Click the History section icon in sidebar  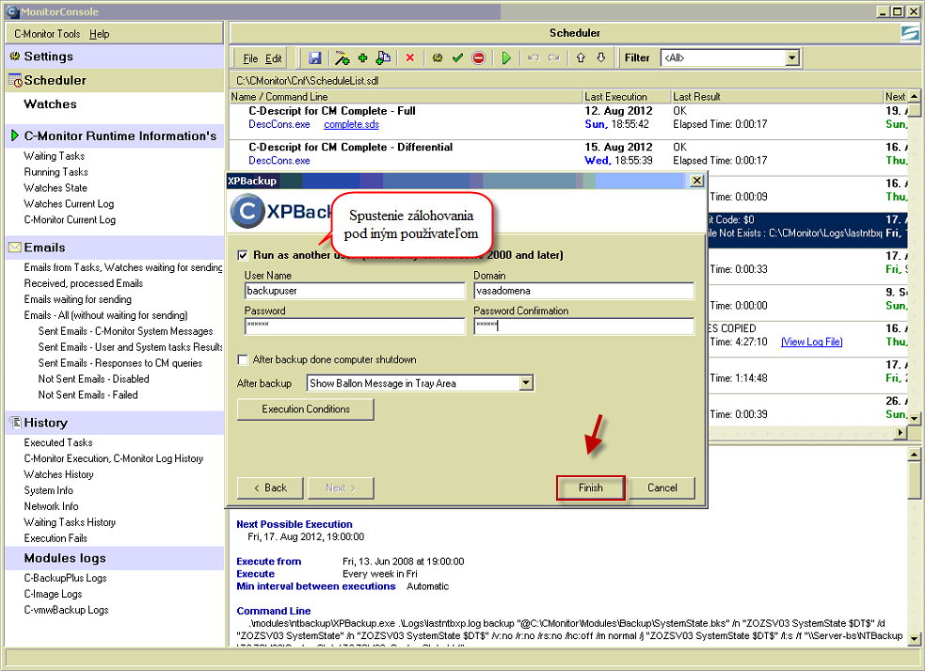[x=15, y=422]
